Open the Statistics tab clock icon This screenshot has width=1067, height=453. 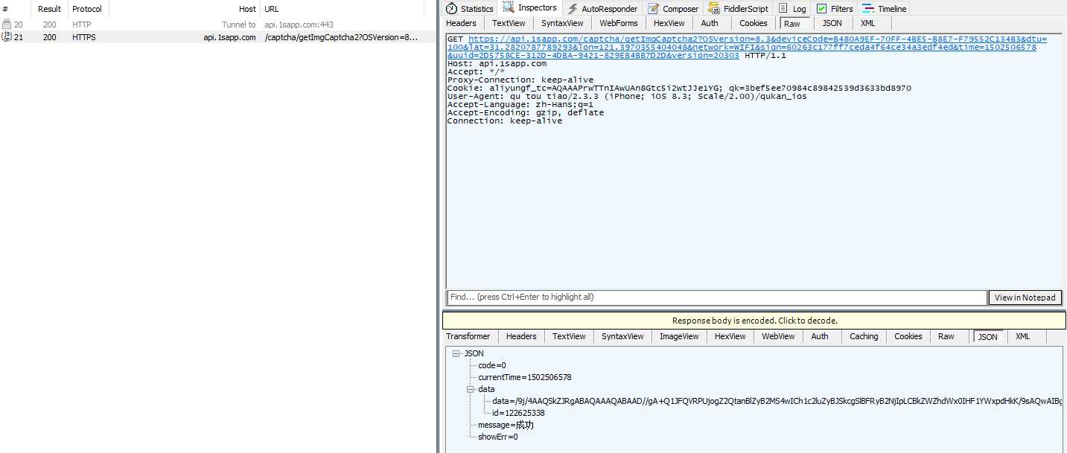[451, 9]
